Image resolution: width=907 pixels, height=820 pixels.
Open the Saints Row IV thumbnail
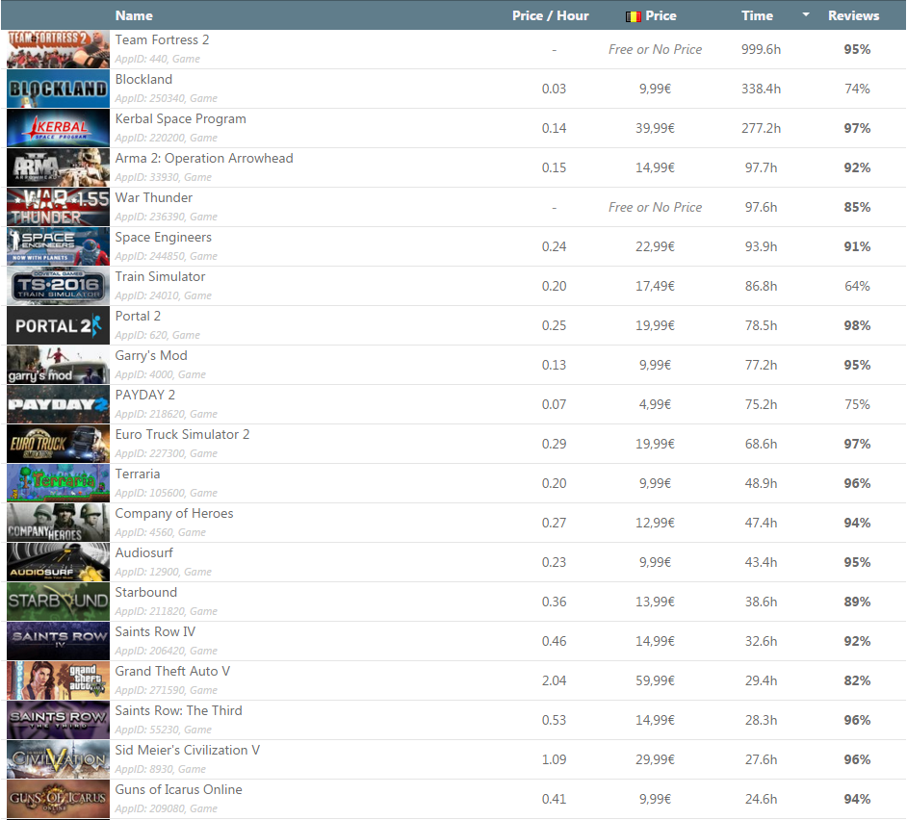[58, 641]
